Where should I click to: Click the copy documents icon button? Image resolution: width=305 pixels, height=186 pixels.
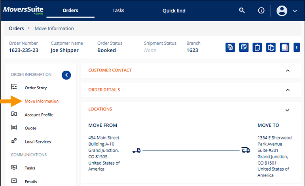pyautogui.click(x=230, y=47)
